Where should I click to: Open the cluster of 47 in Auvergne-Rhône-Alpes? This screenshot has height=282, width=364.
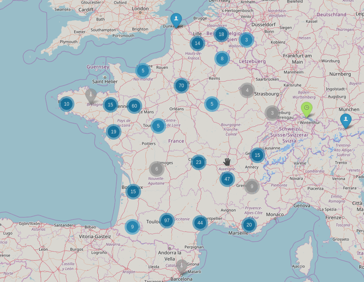[227, 179]
